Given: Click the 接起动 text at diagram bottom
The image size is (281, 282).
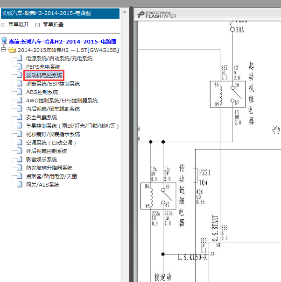Looking at the screenshot, I should click(x=163, y=277).
